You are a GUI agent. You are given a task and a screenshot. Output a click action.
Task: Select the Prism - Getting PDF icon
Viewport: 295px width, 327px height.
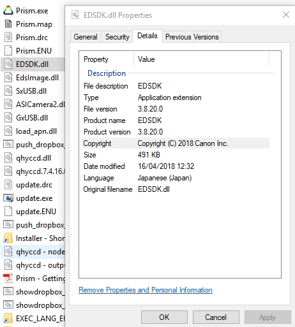click(8, 279)
